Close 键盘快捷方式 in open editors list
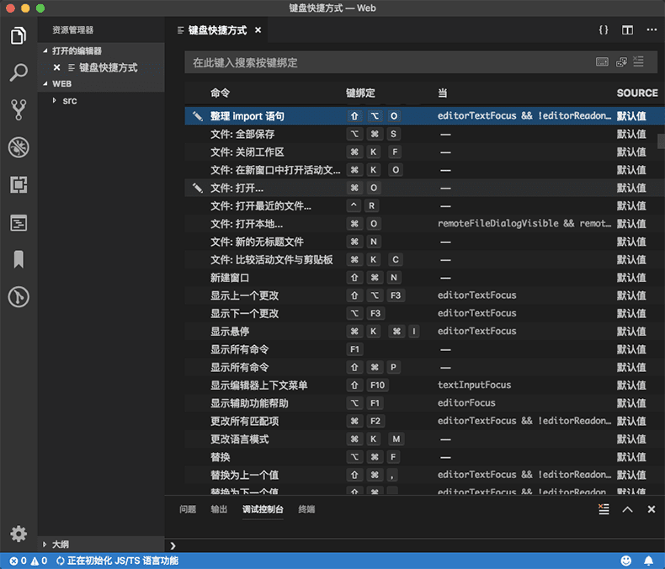This screenshot has height=569, width=665. [x=57, y=67]
